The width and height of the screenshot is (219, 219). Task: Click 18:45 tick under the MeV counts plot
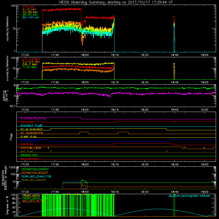pyautogui.click(x=174, y=82)
